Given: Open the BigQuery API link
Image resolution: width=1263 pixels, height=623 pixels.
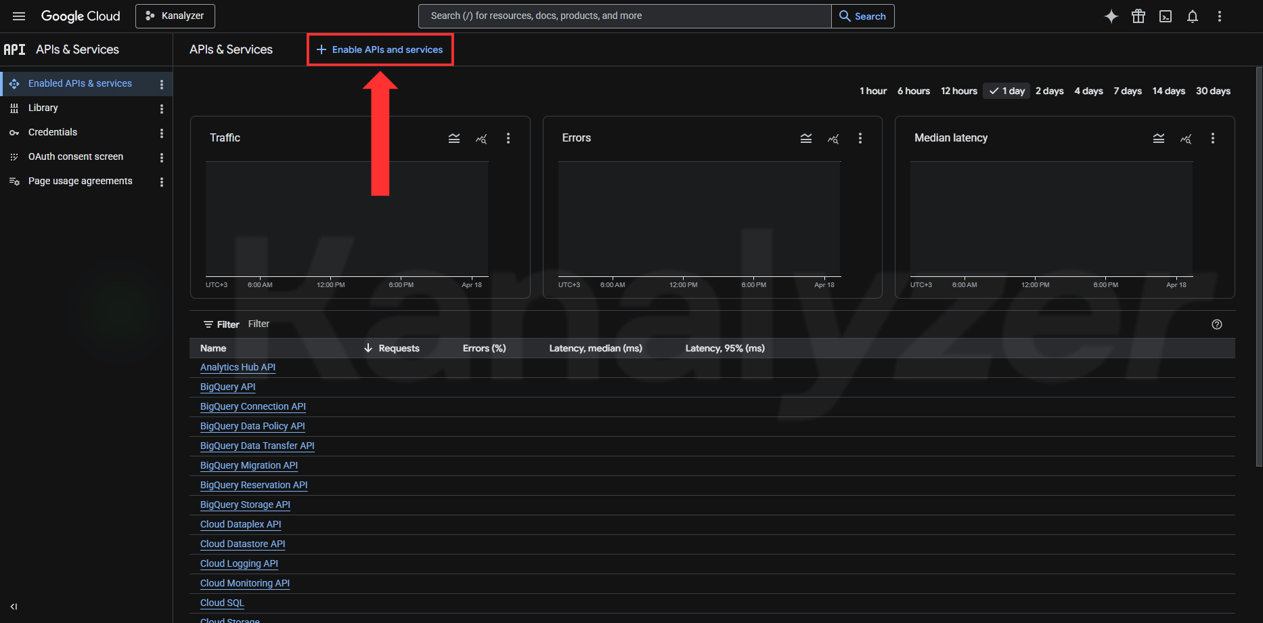Looking at the screenshot, I should [x=228, y=387].
